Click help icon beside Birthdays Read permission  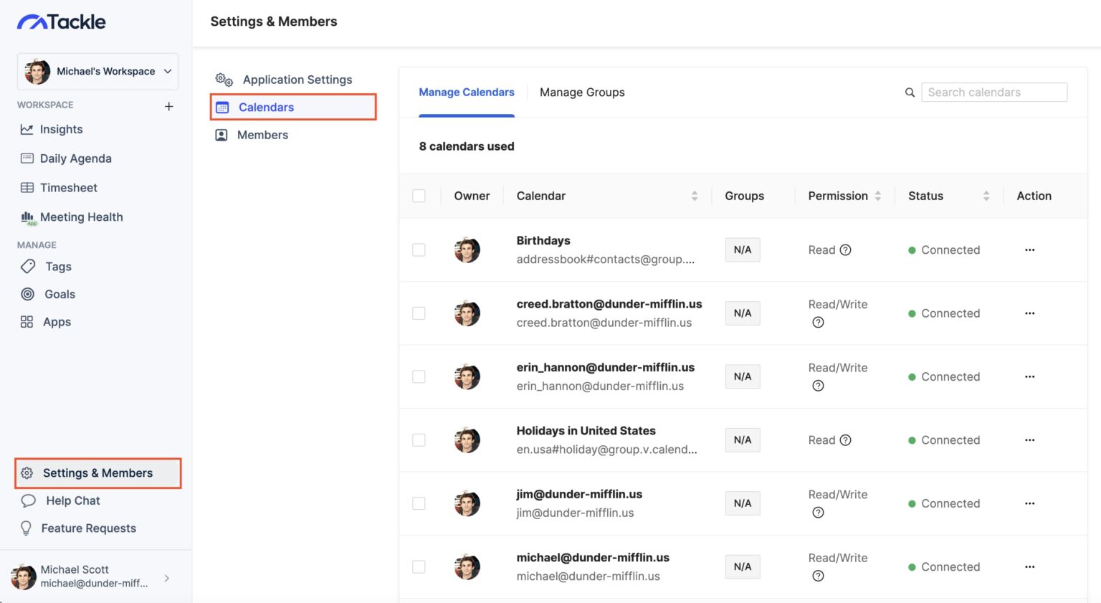click(845, 250)
